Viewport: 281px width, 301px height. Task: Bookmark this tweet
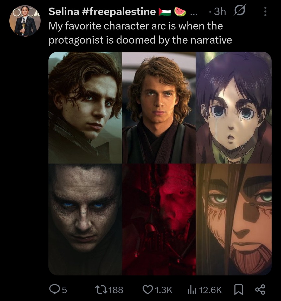point(239,290)
